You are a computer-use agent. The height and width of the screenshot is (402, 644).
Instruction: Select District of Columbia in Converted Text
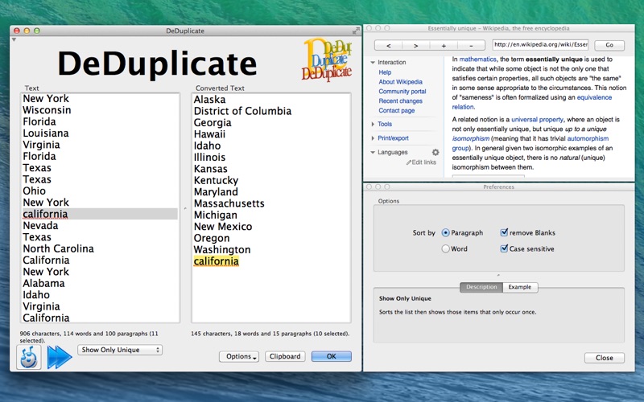(x=242, y=111)
